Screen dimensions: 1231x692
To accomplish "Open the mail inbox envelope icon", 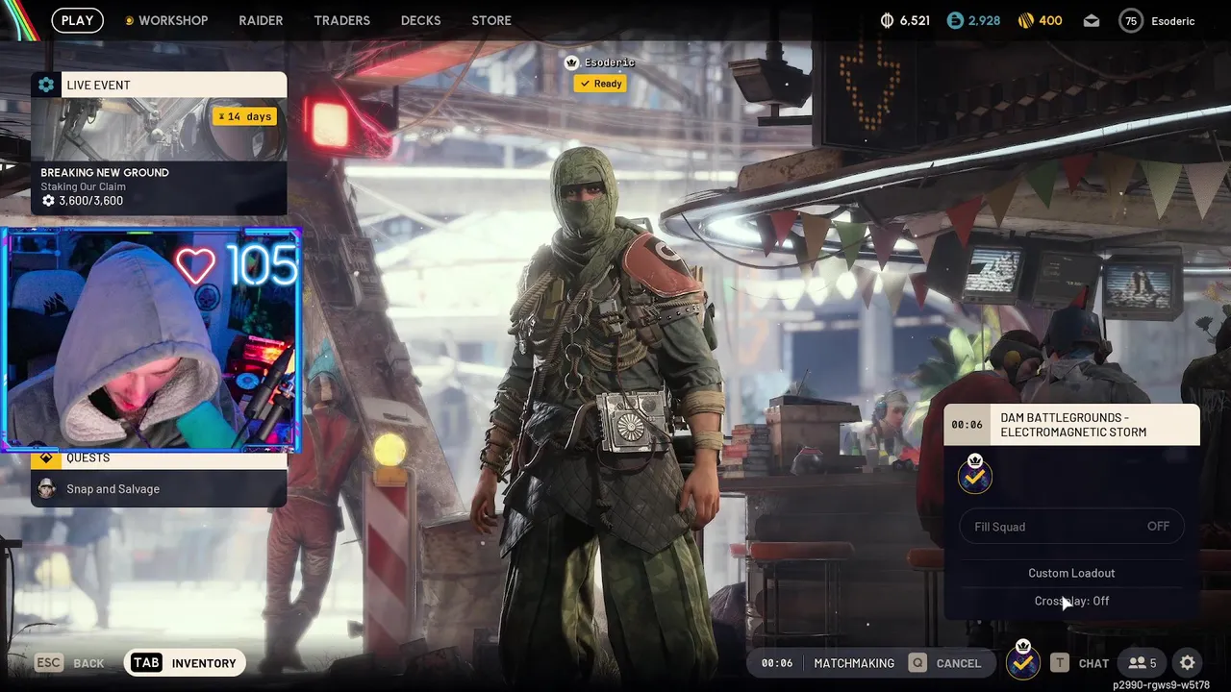I will 1092,20.
